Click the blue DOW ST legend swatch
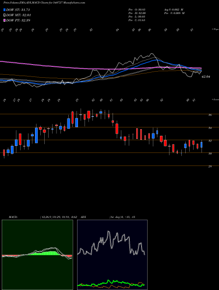Image resolution: width=219 pixels, height=290 pixels. [4, 10]
